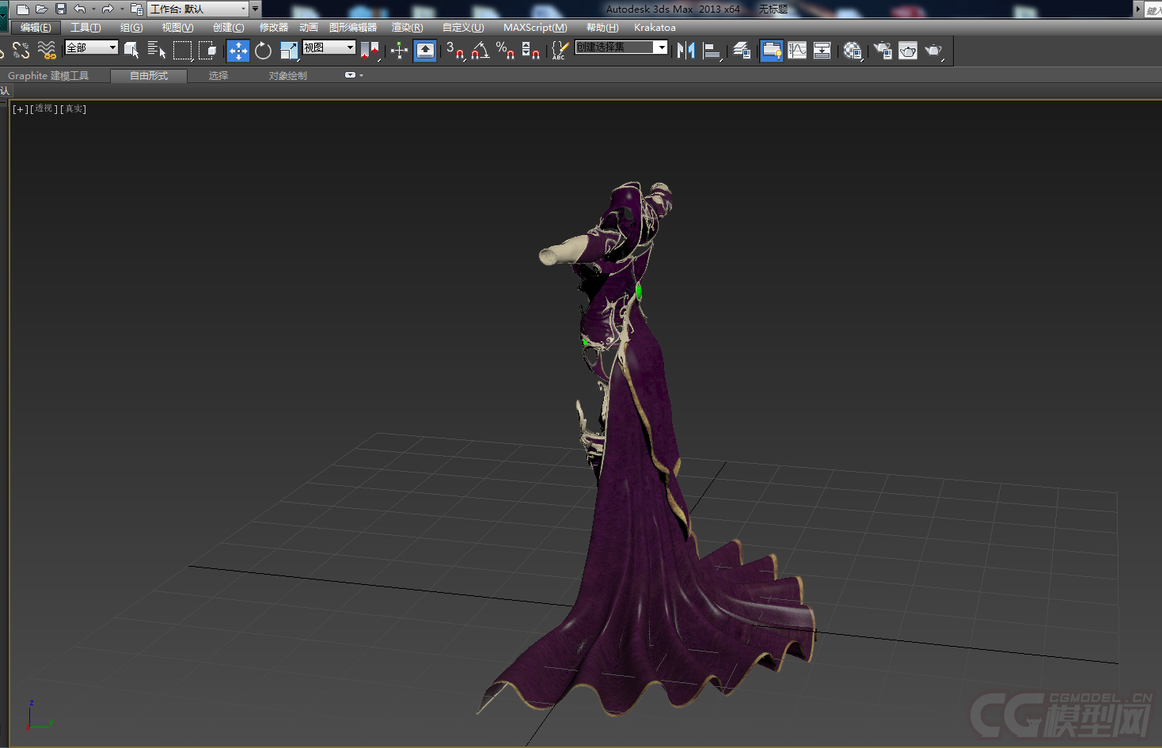The image size is (1162, 748).
Task: Open the 图形编辑器 menu
Action: pos(353,28)
